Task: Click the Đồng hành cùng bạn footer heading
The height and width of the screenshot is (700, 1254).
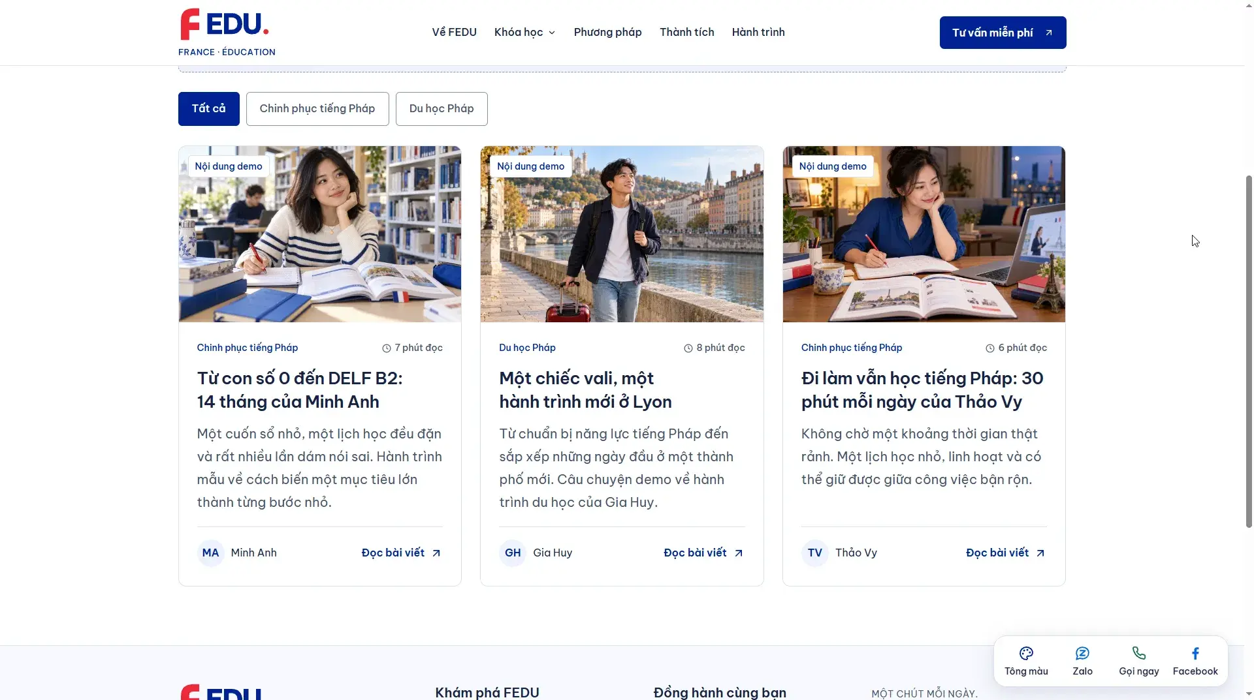Action: pyautogui.click(x=720, y=692)
